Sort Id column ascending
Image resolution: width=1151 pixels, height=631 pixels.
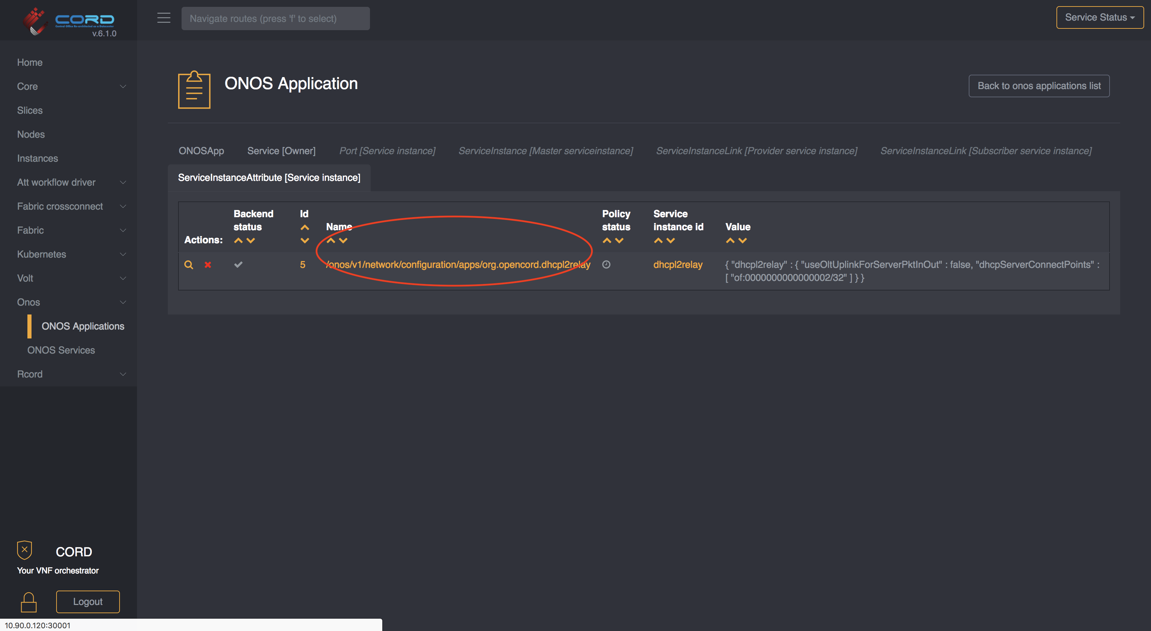pos(305,227)
